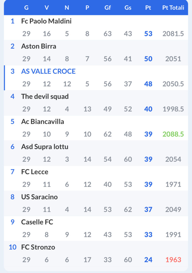The width and height of the screenshot is (192, 273).
Task: Click the bold 53 points of first place
Action: 148,34
